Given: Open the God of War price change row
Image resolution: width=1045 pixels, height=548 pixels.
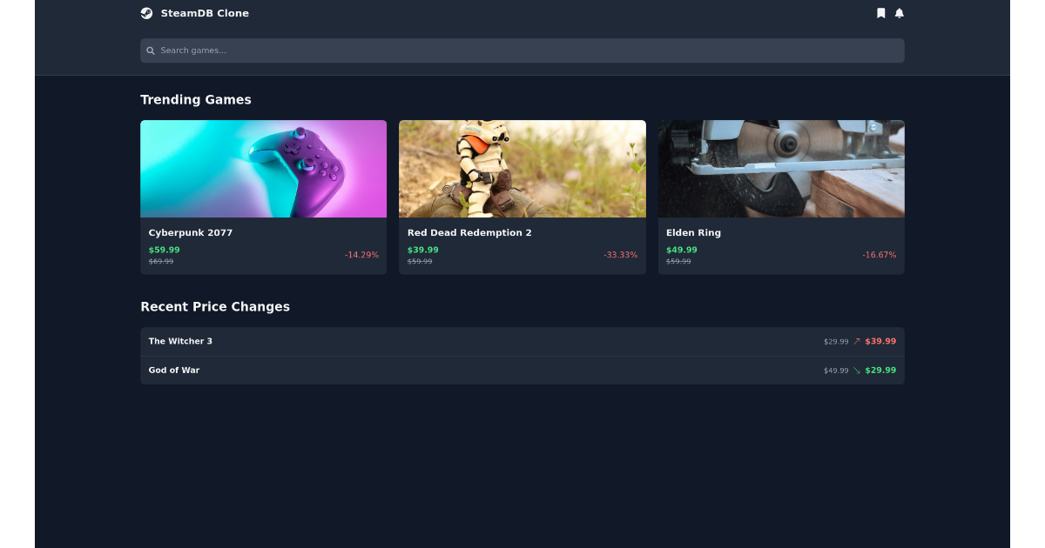Looking at the screenshot, I should [522, 370].
